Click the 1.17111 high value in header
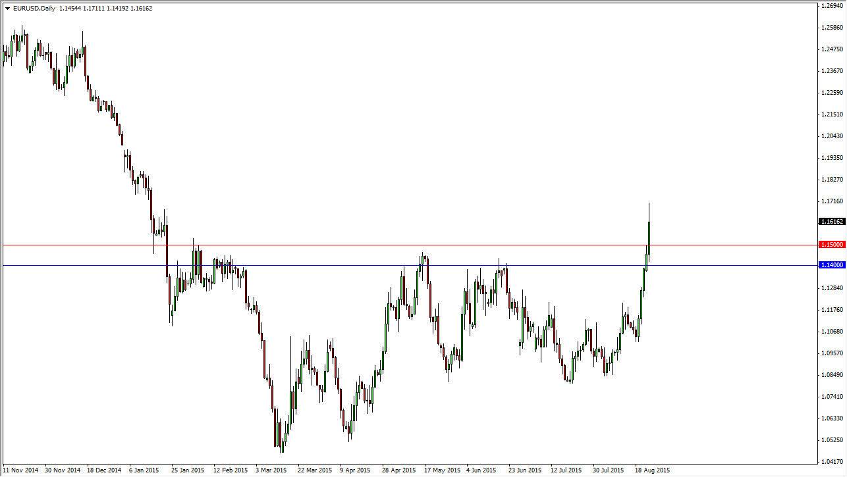847x477 pixels. [x=95, y=9]
